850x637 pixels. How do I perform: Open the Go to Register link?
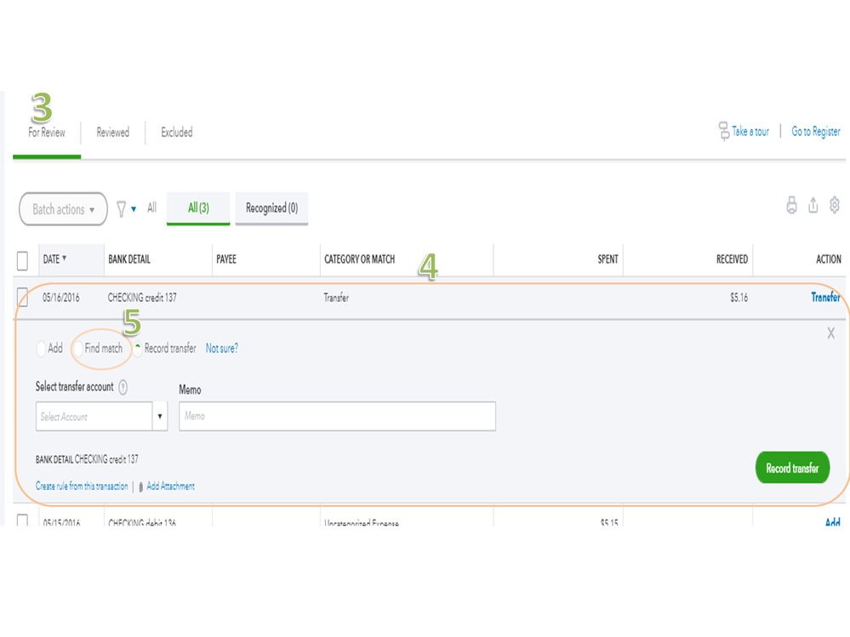tap(816, 131)
